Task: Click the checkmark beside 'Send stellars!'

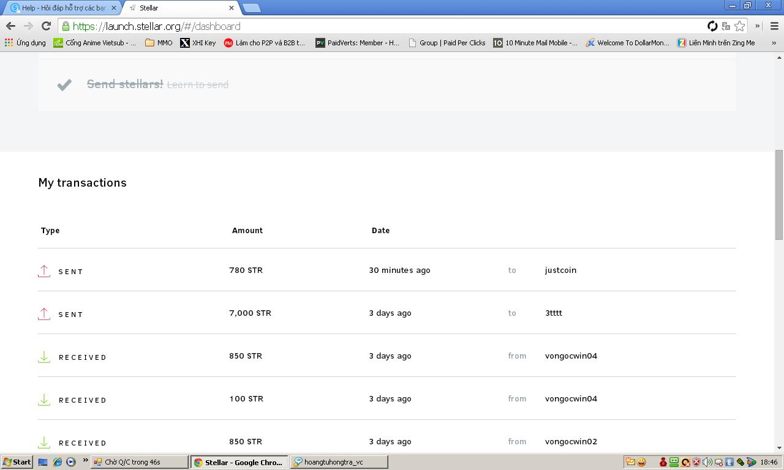Action: [x=64, y=85]
